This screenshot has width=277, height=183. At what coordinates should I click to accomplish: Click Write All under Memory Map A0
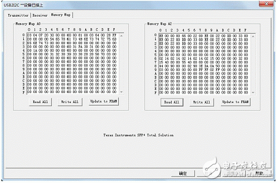tap(70, 102)
